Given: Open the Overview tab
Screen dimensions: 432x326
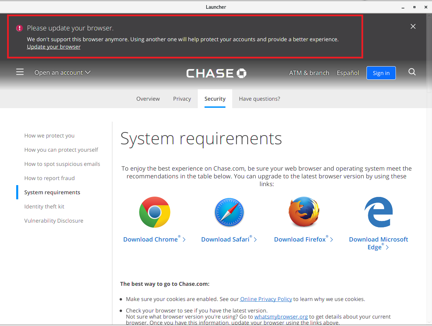Looking at the screenshot, I should [x=148, y=99].
